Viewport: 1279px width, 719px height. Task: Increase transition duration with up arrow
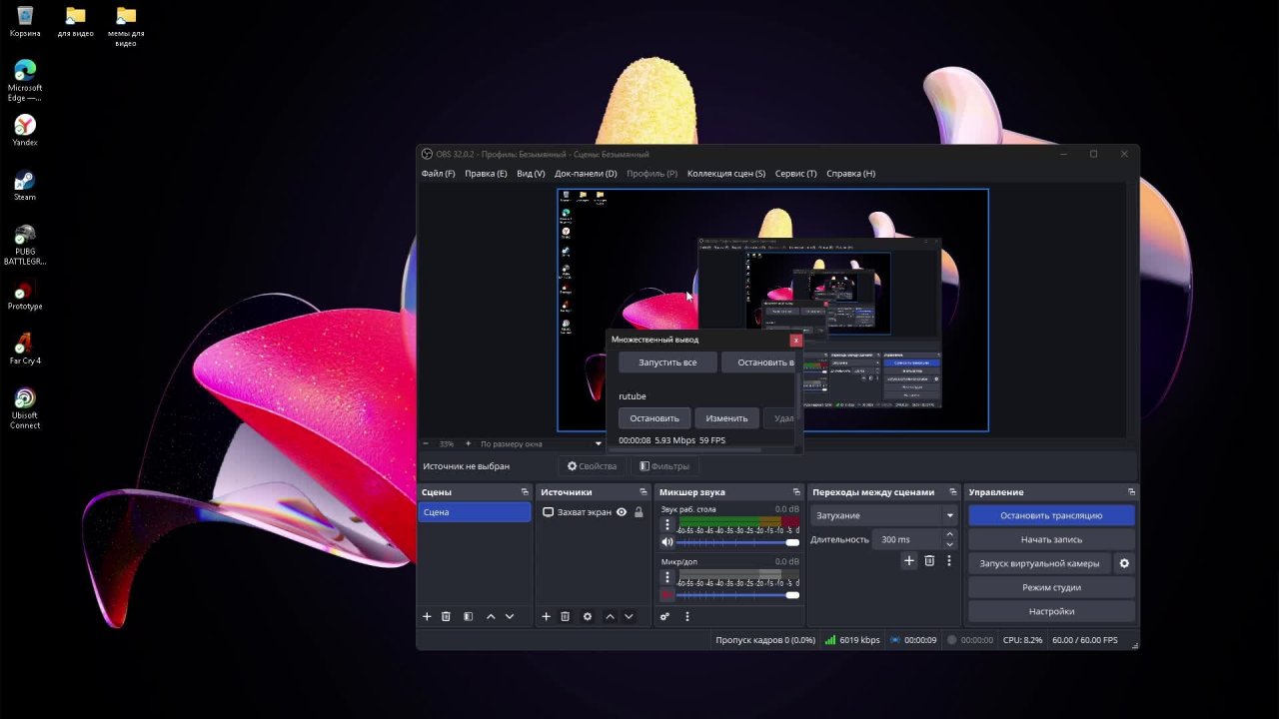coord(949,534)
